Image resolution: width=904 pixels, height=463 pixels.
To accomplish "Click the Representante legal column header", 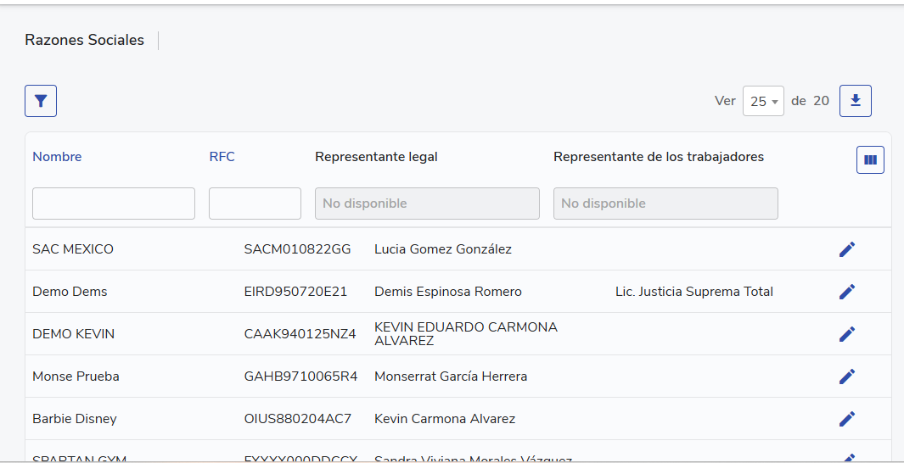I will (x=376, y=157).
